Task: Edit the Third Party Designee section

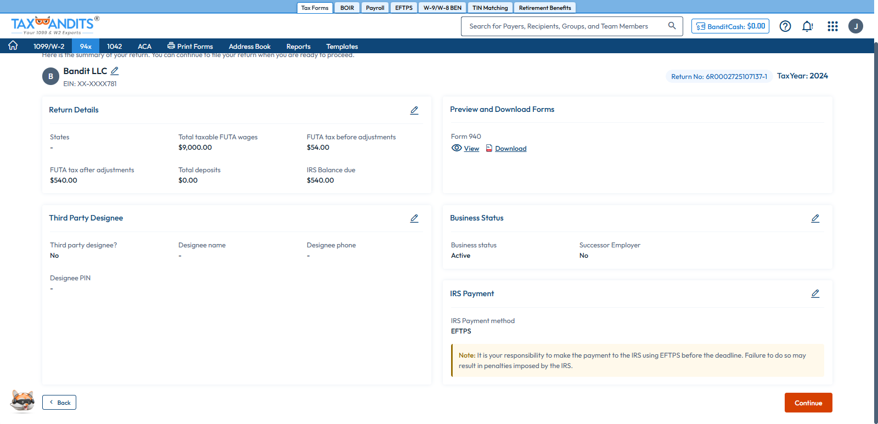Action: click(x=414, y=218)
